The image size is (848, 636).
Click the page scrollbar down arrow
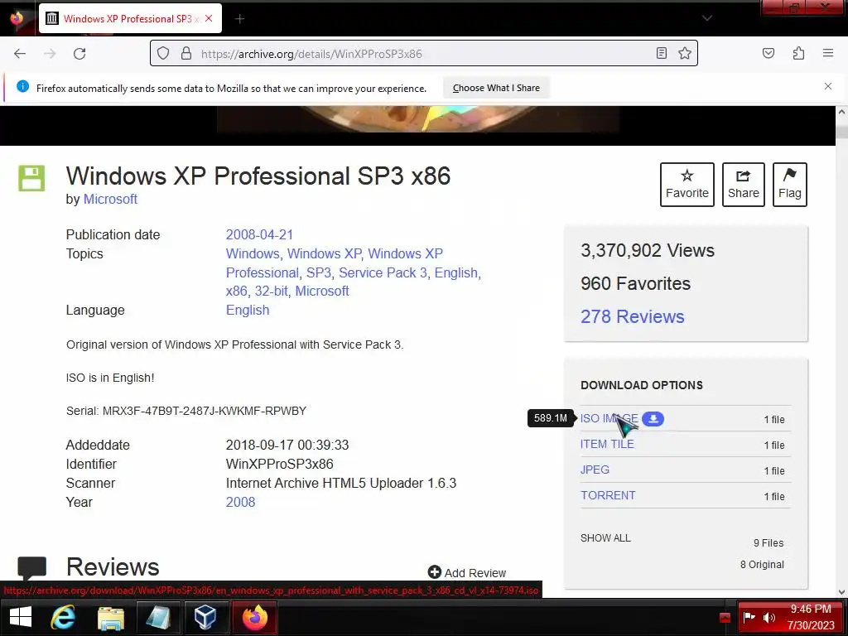(x=841, y=591)
